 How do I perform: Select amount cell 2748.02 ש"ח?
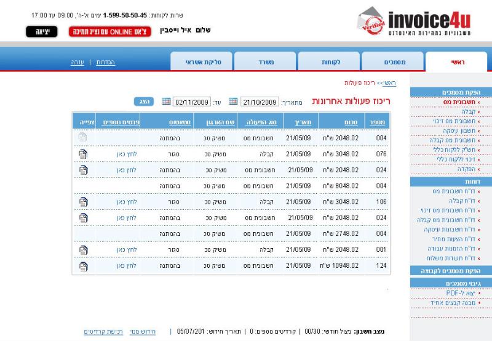click(x=341, y=234)
